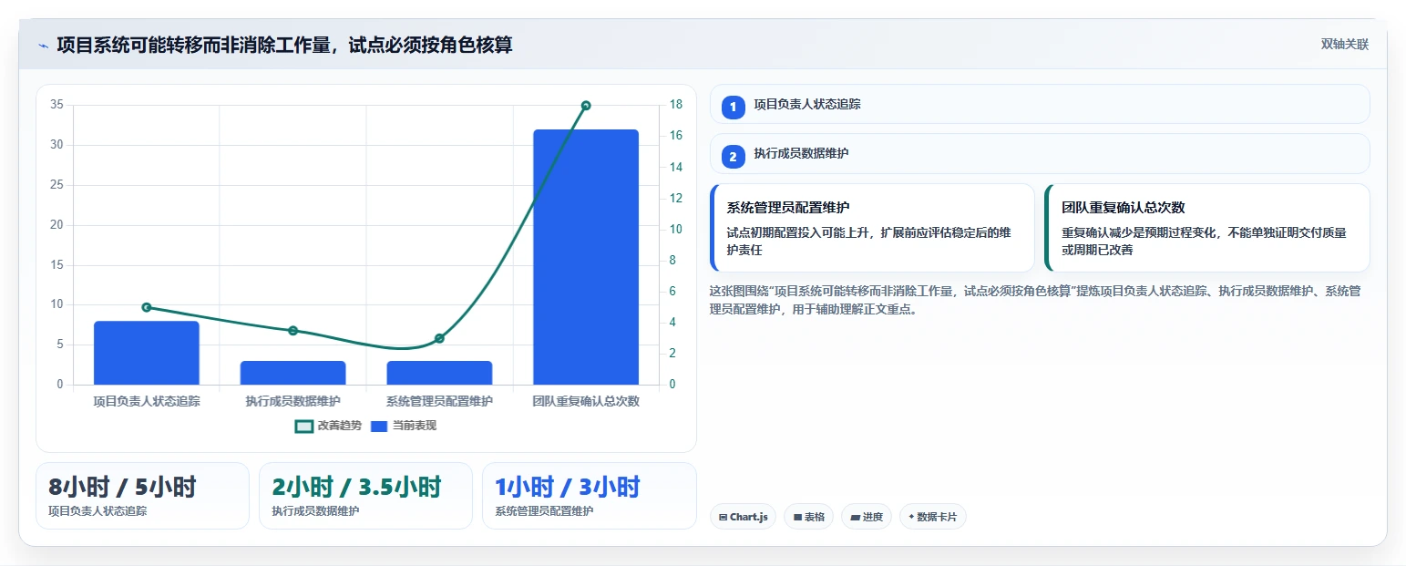The height and width of the screenshot is (566, 1406).
Task: Open the 8小时 / 5小时 stat card
Action: [142, 496]
